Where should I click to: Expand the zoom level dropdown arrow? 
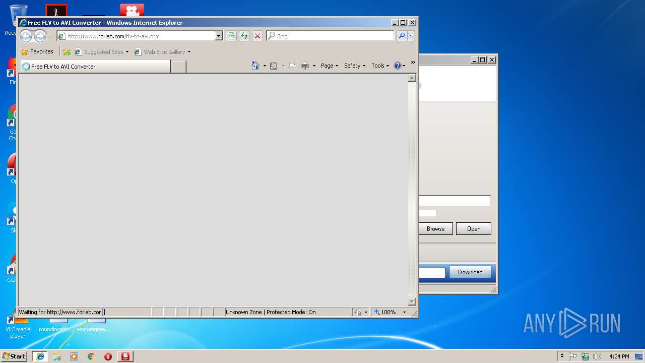point(404,312)
